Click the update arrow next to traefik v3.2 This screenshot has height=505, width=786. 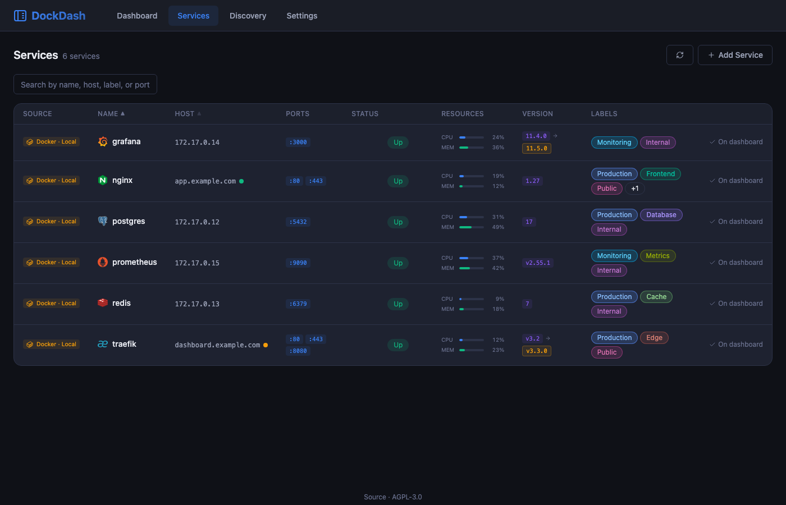pyautogui.click(x=548, y=338)
